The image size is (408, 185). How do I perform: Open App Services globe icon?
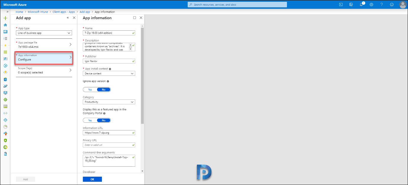[x=5, y=66]
